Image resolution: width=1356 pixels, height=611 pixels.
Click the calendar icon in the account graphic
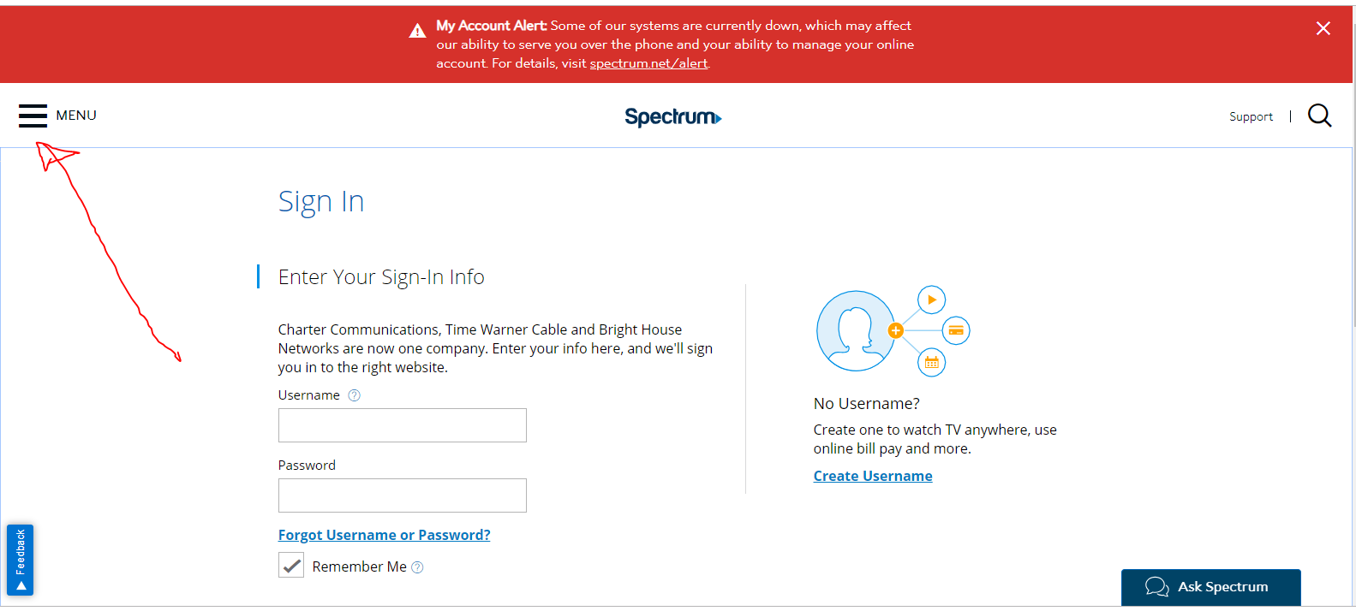[x=932, y=362]
